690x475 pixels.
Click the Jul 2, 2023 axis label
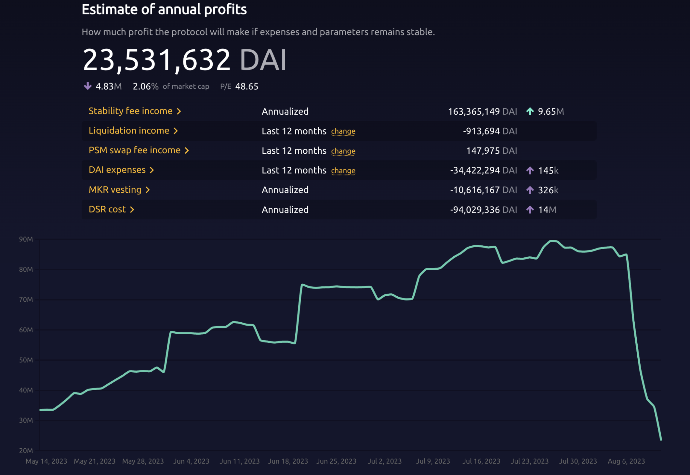(385, 461)
